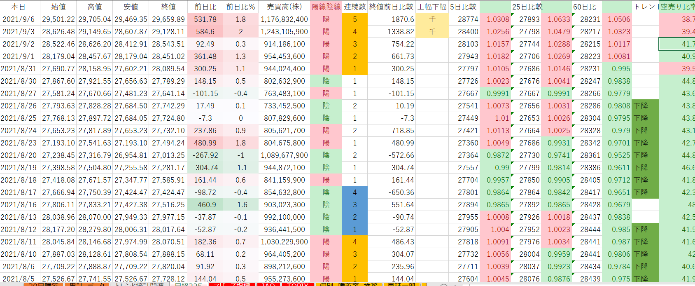Select opening price 29,501.22
The image size is (695, 286).
click(58, 19)
